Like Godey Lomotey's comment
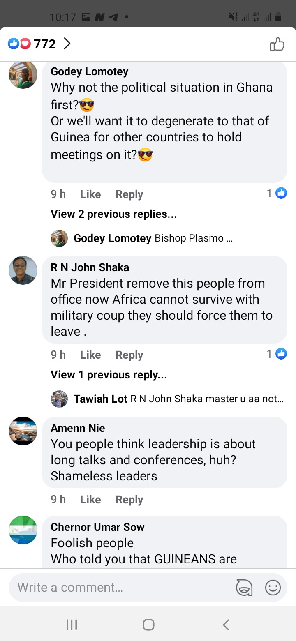Image resolution: width=296 pixels, height=641 pixels. 90,194
